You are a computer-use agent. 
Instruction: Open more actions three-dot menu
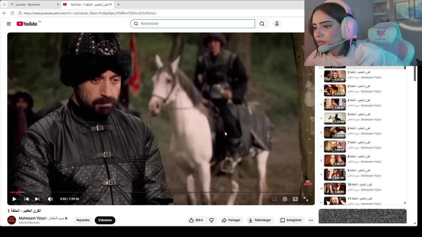[311, 220]
